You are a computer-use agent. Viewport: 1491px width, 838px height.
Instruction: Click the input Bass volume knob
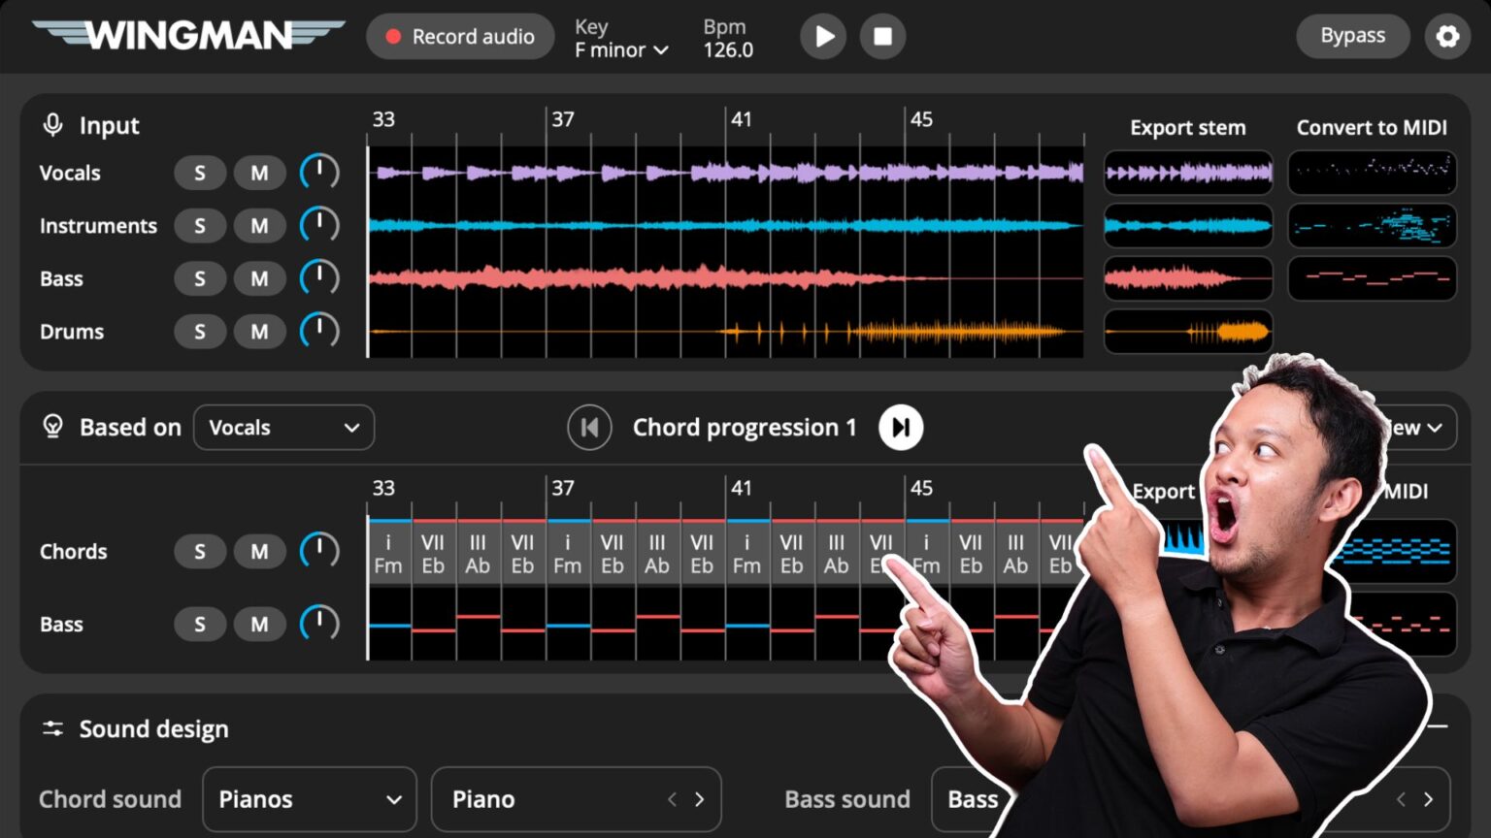point(319,278)
